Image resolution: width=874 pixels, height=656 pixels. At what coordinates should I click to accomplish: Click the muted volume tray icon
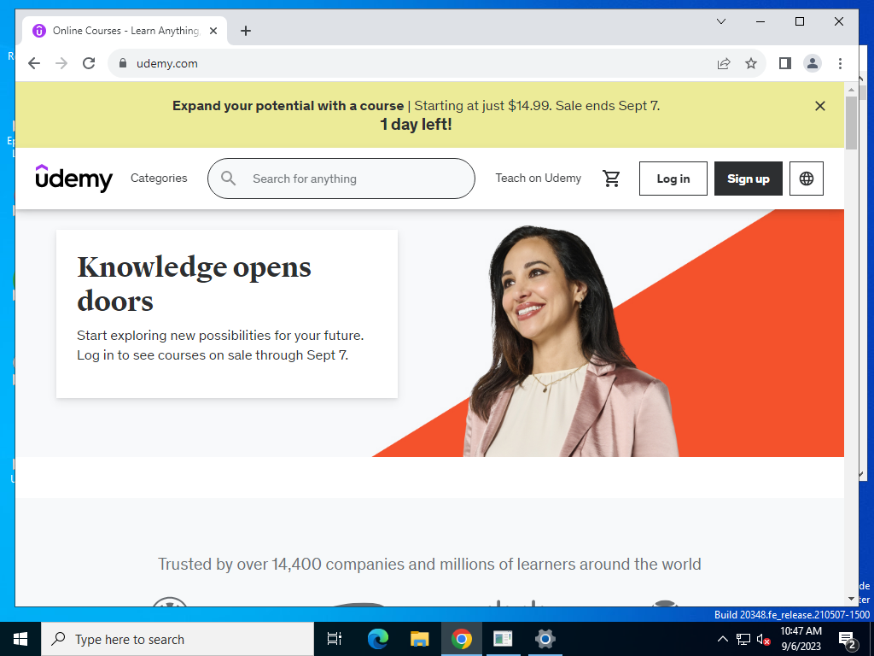coord(764,639)
